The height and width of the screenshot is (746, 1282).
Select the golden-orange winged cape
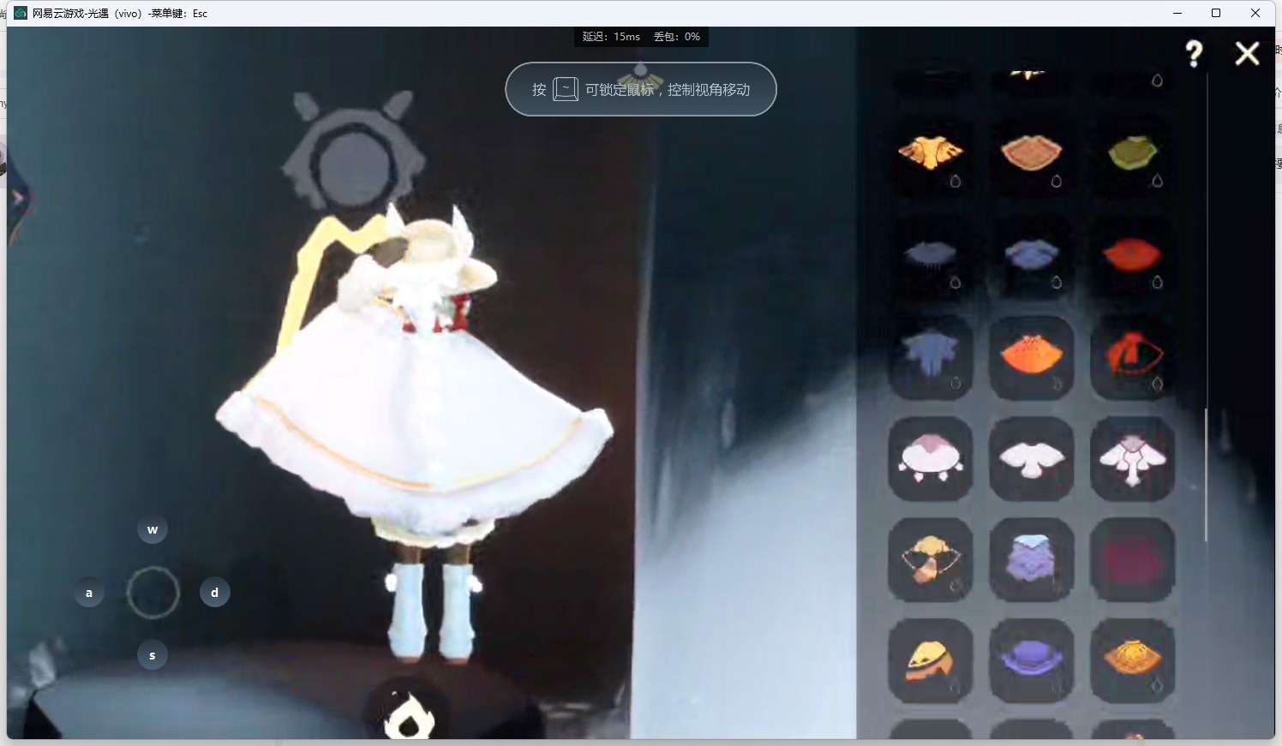tap(931, 154)
